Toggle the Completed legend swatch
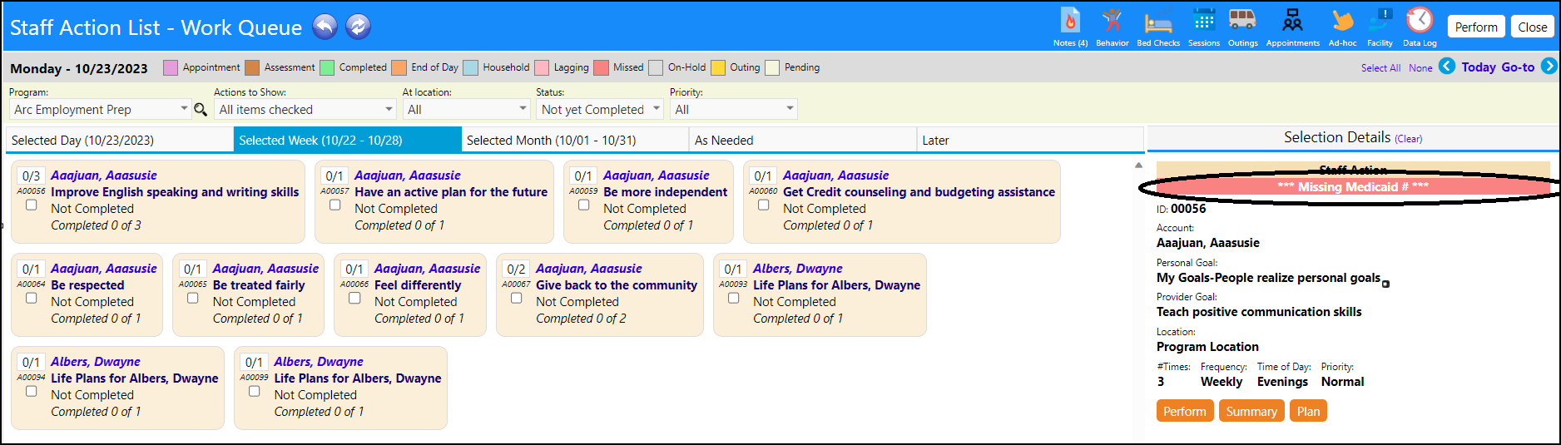 click(327, 67)
